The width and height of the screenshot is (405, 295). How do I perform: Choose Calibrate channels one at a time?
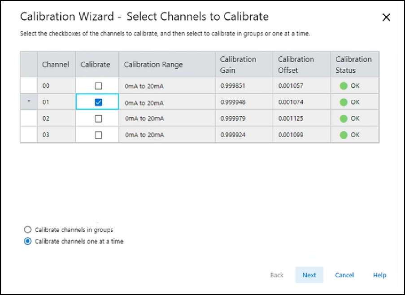point(28,241)
